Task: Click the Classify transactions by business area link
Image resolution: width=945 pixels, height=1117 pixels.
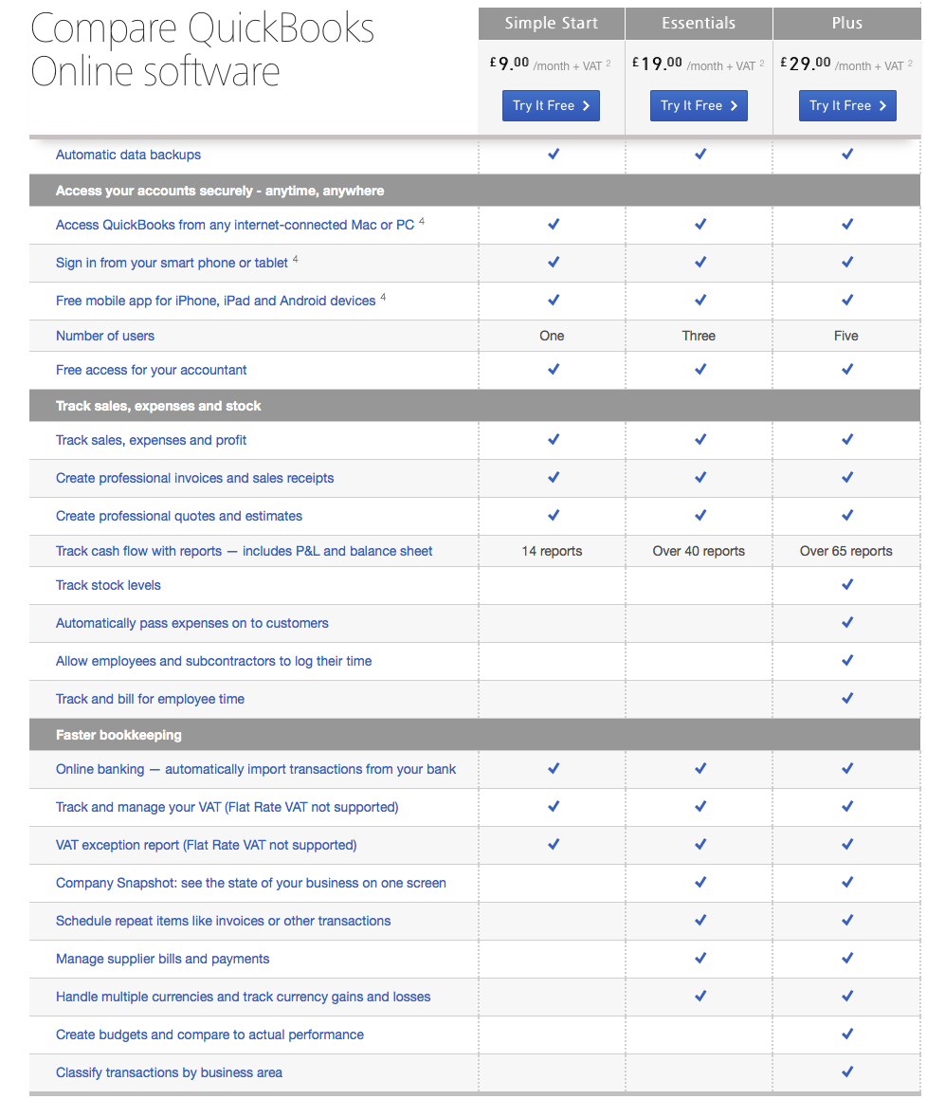Action: coord(169,1072)
